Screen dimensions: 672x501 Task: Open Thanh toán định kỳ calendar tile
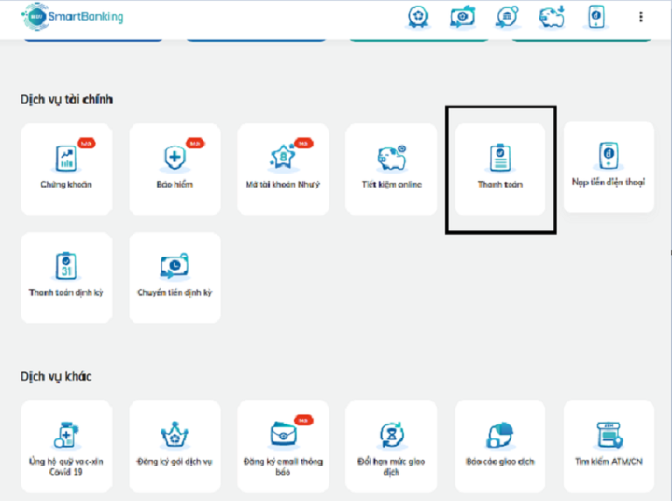pos(65,277)
